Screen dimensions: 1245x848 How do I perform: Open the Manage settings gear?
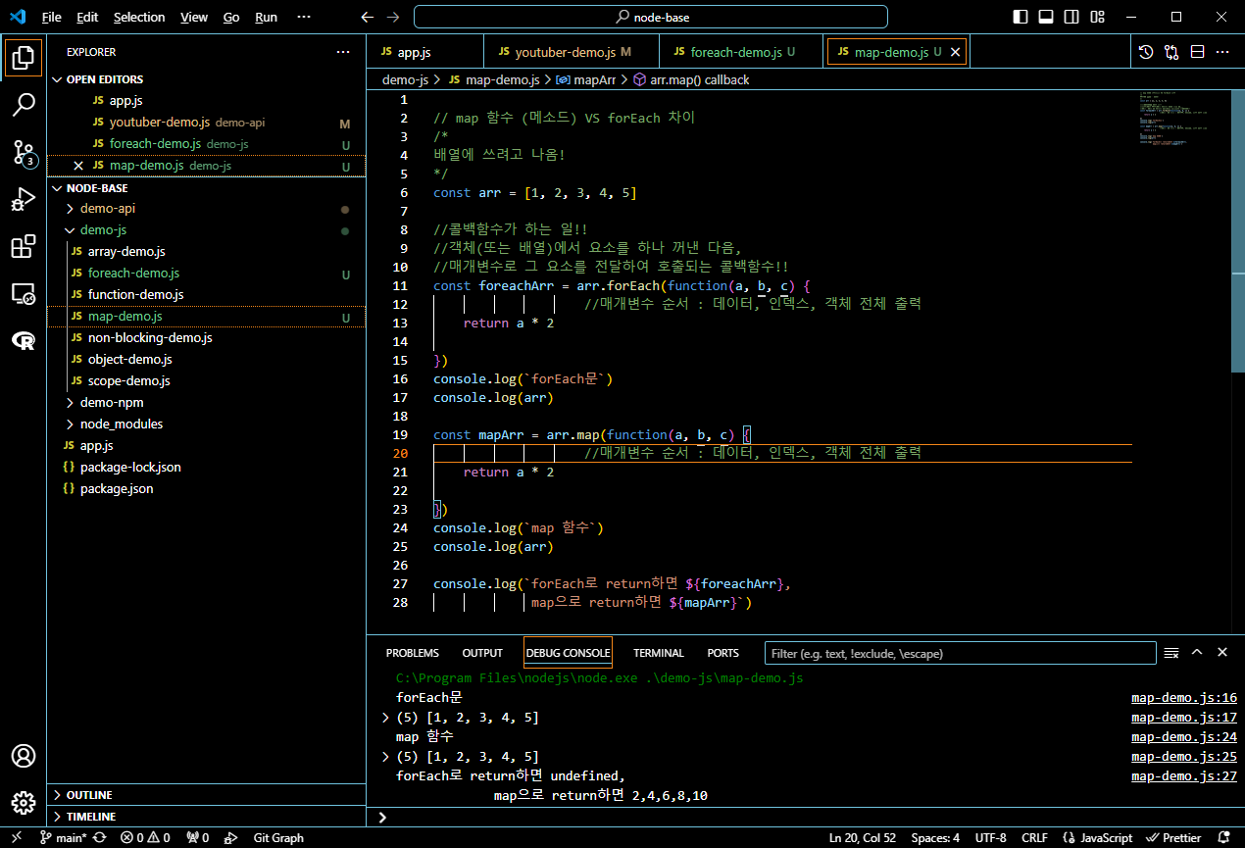click(23, 801)
